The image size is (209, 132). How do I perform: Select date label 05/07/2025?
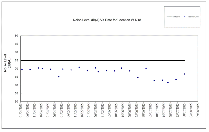coord(150,110)
